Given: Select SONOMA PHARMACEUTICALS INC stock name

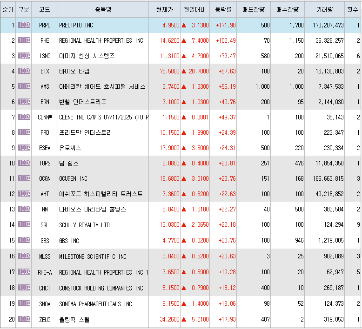Looking at the screenshot, I should click(95, 304).
